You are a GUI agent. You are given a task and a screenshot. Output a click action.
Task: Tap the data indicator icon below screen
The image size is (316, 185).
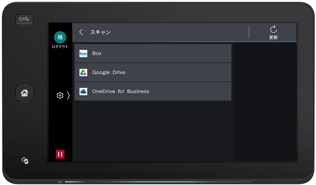(60, 182)
